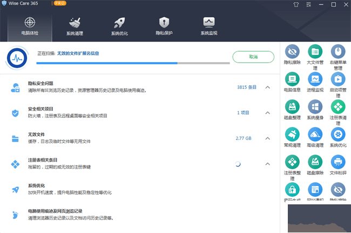Screen dimensions: 351x233
Task: Launch the 磁盘整理 utility
Action: click(292, 107)
